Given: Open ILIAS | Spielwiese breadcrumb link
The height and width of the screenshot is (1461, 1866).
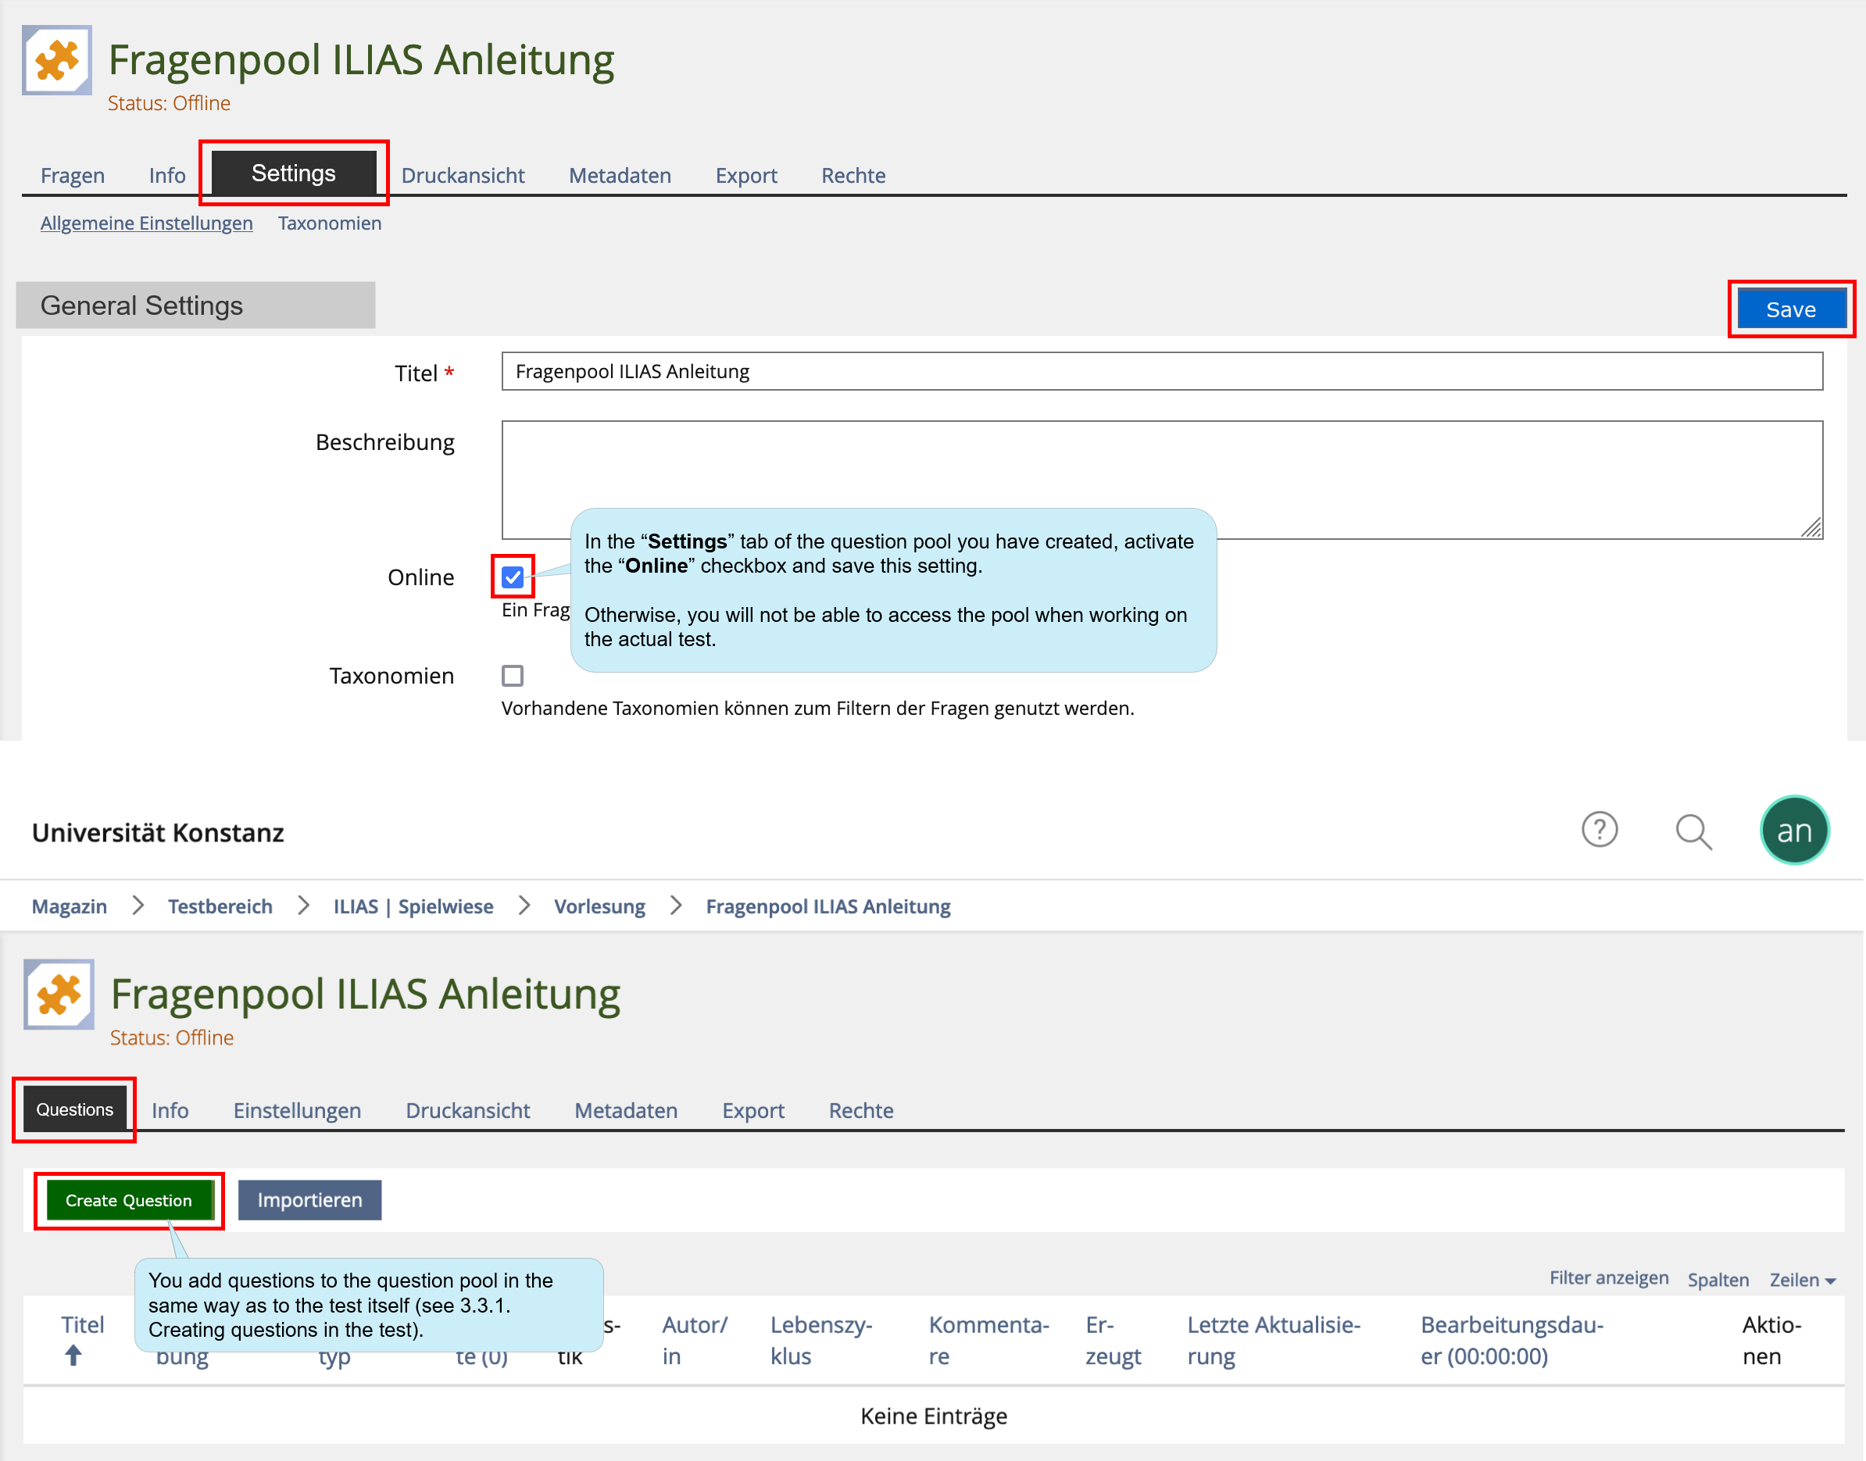Looking at the screenshot, I should (x=413, y=906).
